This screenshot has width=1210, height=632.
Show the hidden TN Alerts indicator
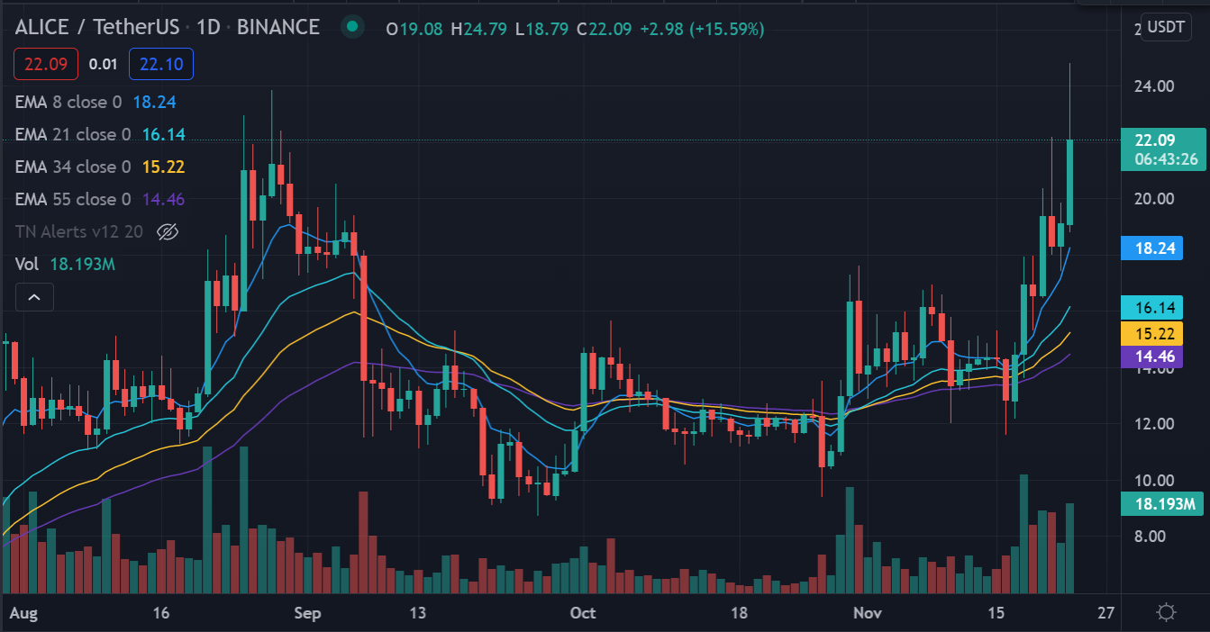click(x=168, y=232)
